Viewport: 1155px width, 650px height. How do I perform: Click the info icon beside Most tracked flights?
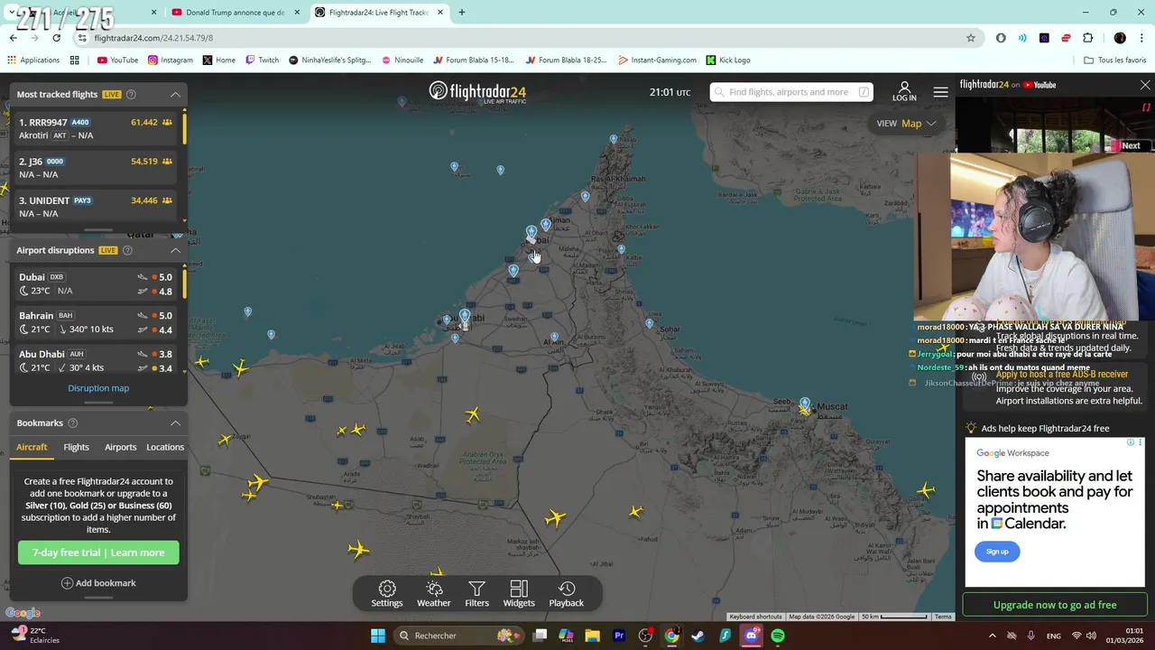[x=131, y=94]
